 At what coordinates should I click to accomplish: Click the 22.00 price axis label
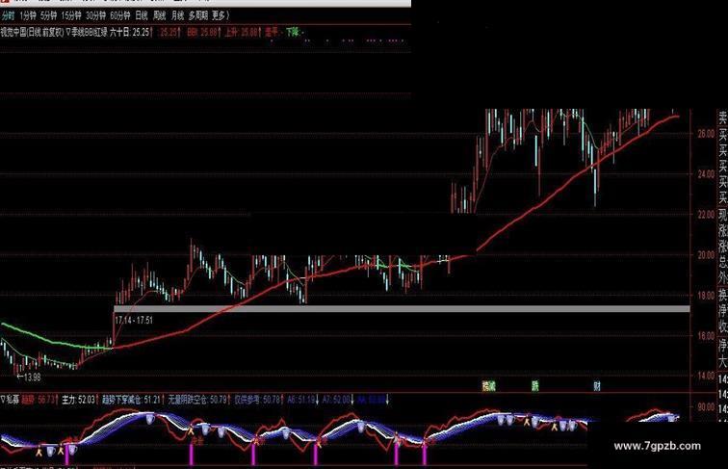pyautogui.click(x=706, y=215)
